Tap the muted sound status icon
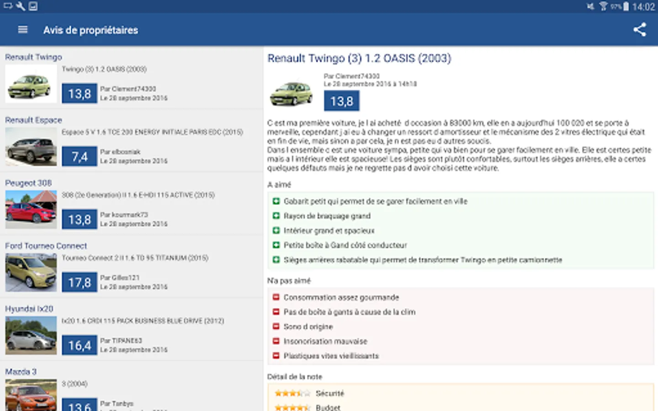658x411 pixels. [x=591, y=6]
